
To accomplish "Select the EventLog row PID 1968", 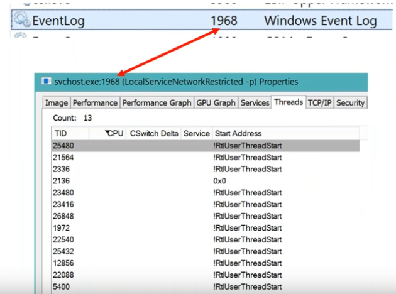I will (x=202, y=20).
